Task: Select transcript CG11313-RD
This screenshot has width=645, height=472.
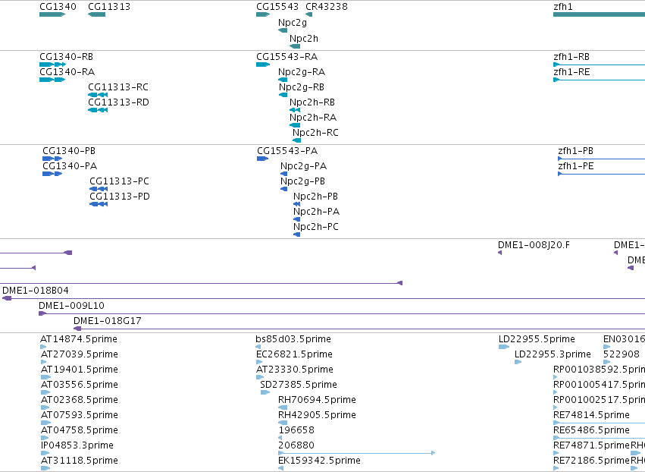Action: (118, 102)
